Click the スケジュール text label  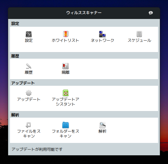[139, 40]
